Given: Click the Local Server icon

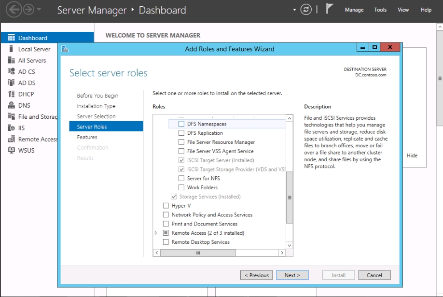Looking at the screenshot, I should 12,49.
